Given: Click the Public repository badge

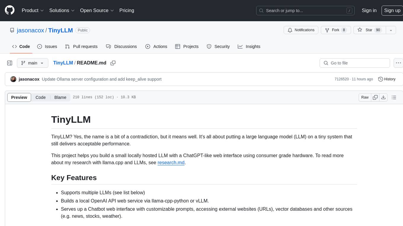Looking at the screenshot, I should [83, 30].
